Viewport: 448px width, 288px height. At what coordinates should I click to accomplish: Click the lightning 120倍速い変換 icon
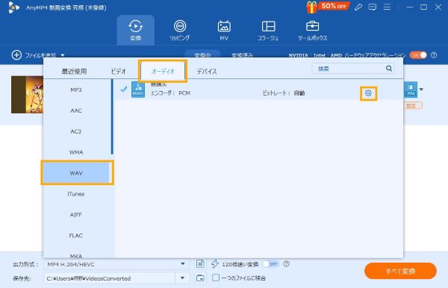click(215, 264)
